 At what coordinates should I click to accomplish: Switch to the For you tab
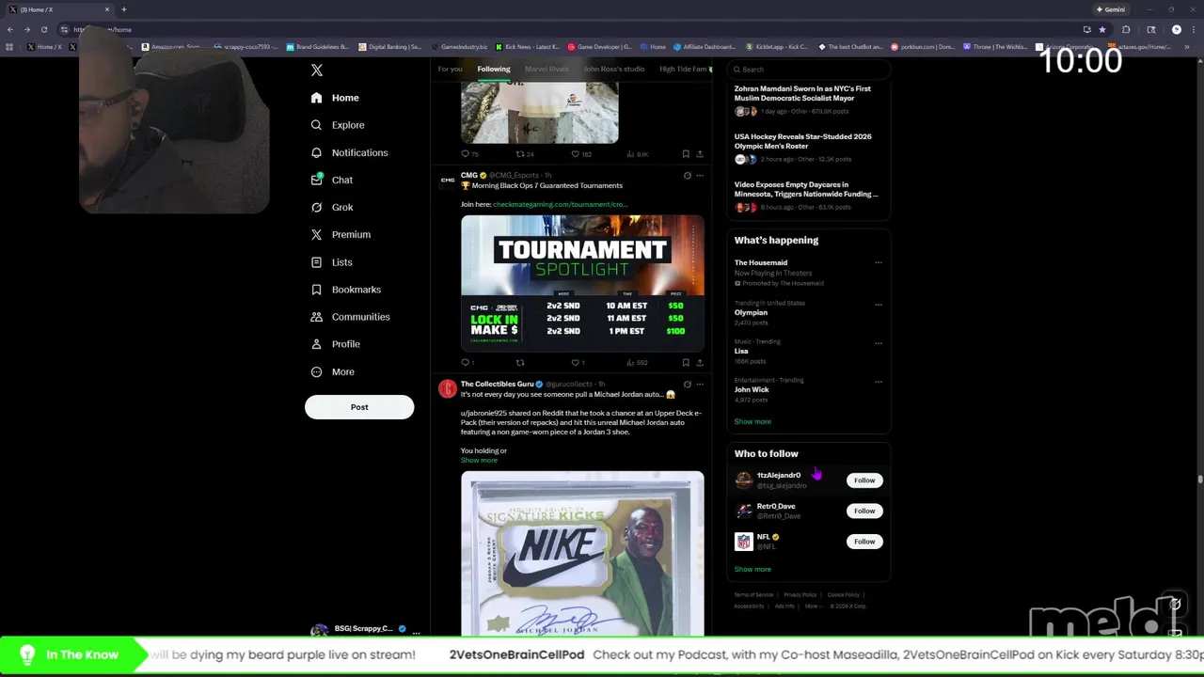point(450,69)
